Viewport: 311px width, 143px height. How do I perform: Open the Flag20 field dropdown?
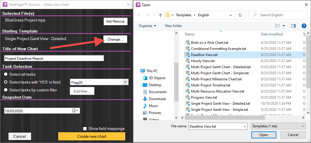pos(126,82)
